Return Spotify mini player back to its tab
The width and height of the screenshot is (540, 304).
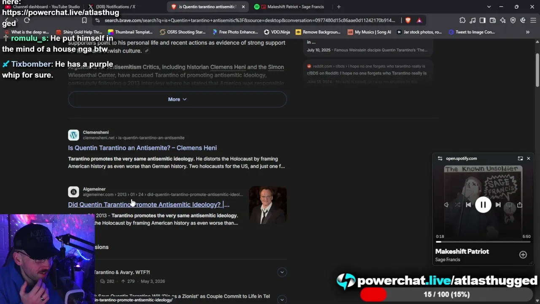520,158
